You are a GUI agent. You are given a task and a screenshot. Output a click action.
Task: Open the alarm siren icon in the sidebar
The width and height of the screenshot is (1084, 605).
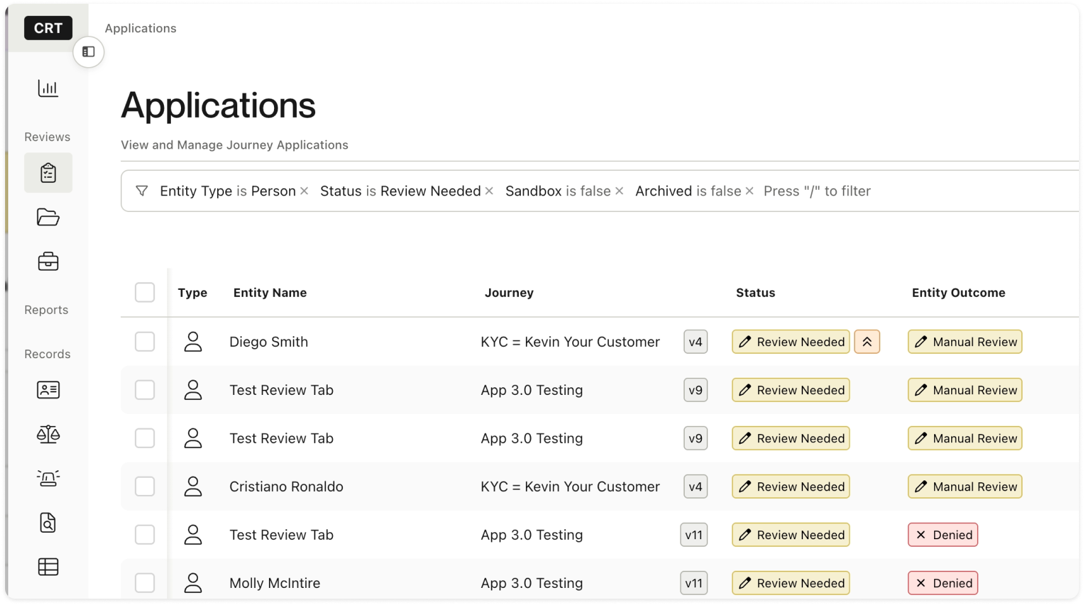(x=48, y=478)
